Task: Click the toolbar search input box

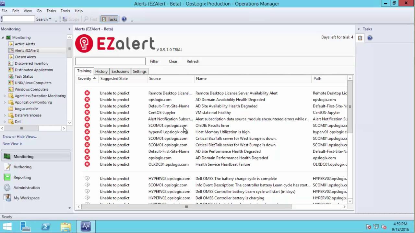Action: click(18, 19)
